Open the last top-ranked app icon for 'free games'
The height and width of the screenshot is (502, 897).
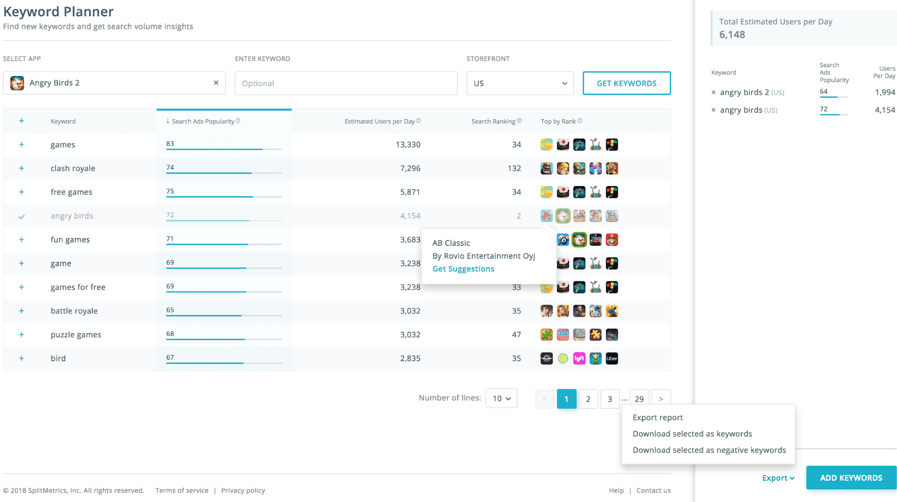pos(612,192)
